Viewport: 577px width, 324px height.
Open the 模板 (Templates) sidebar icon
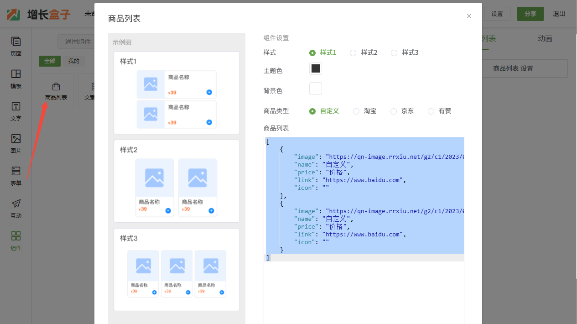tap(16, 79)
